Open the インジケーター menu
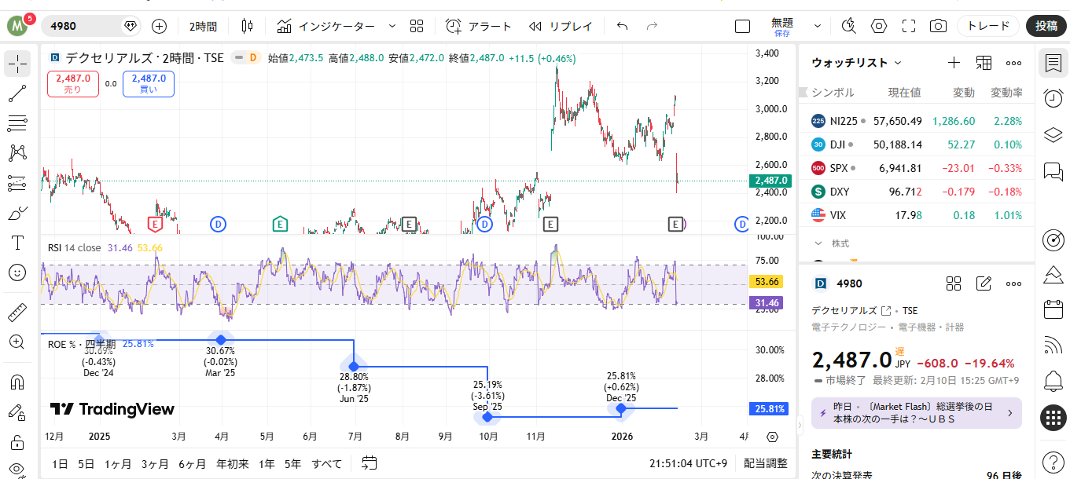Image resolution: width=1070 pixels, height=479 pixels. click(x=326, y=26)
